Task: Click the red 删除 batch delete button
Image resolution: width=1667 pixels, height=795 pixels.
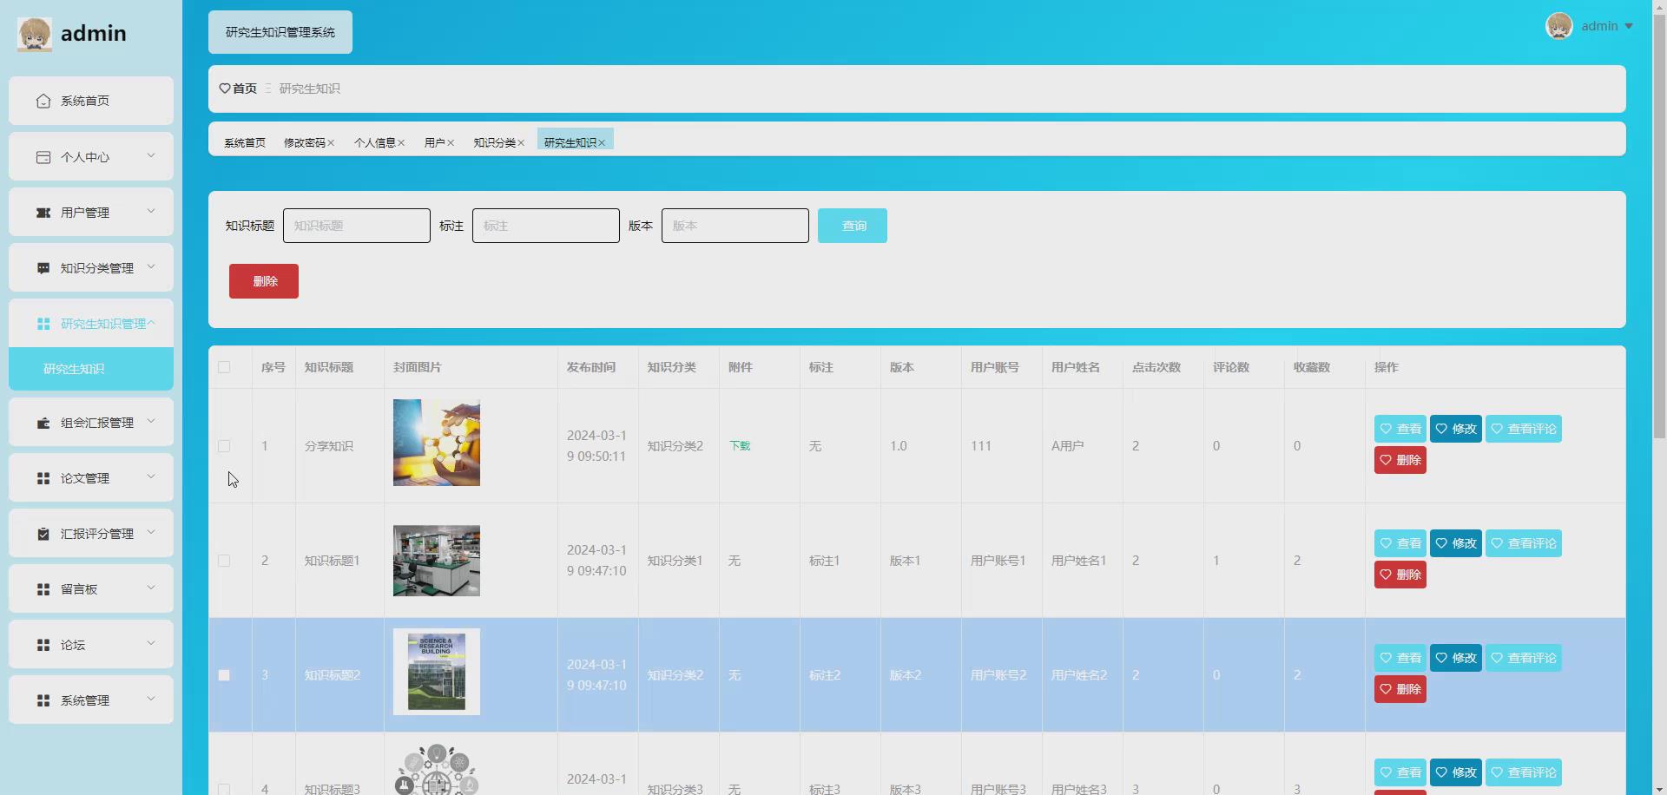Action: pyautogui.click(x=264, y=281)
